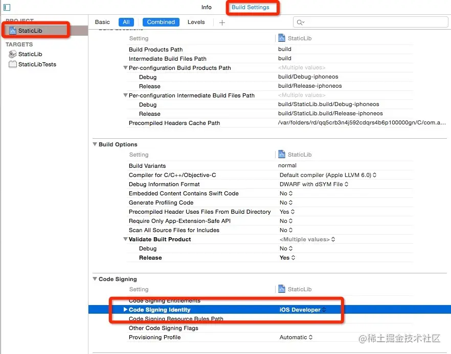Screen dimensions: 451x354
Task: Click build/Debug-iphoneos value
Action: click(308, 77)
